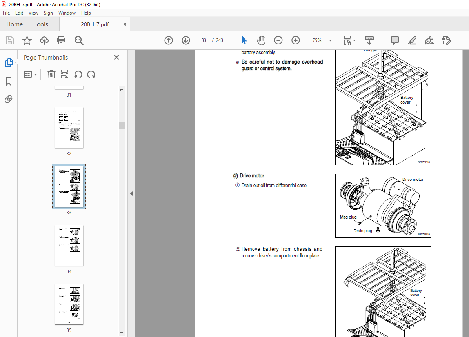This screenshot has width=469, height=337.
Task: Open the Edit menu
Action: click(19, 13)
